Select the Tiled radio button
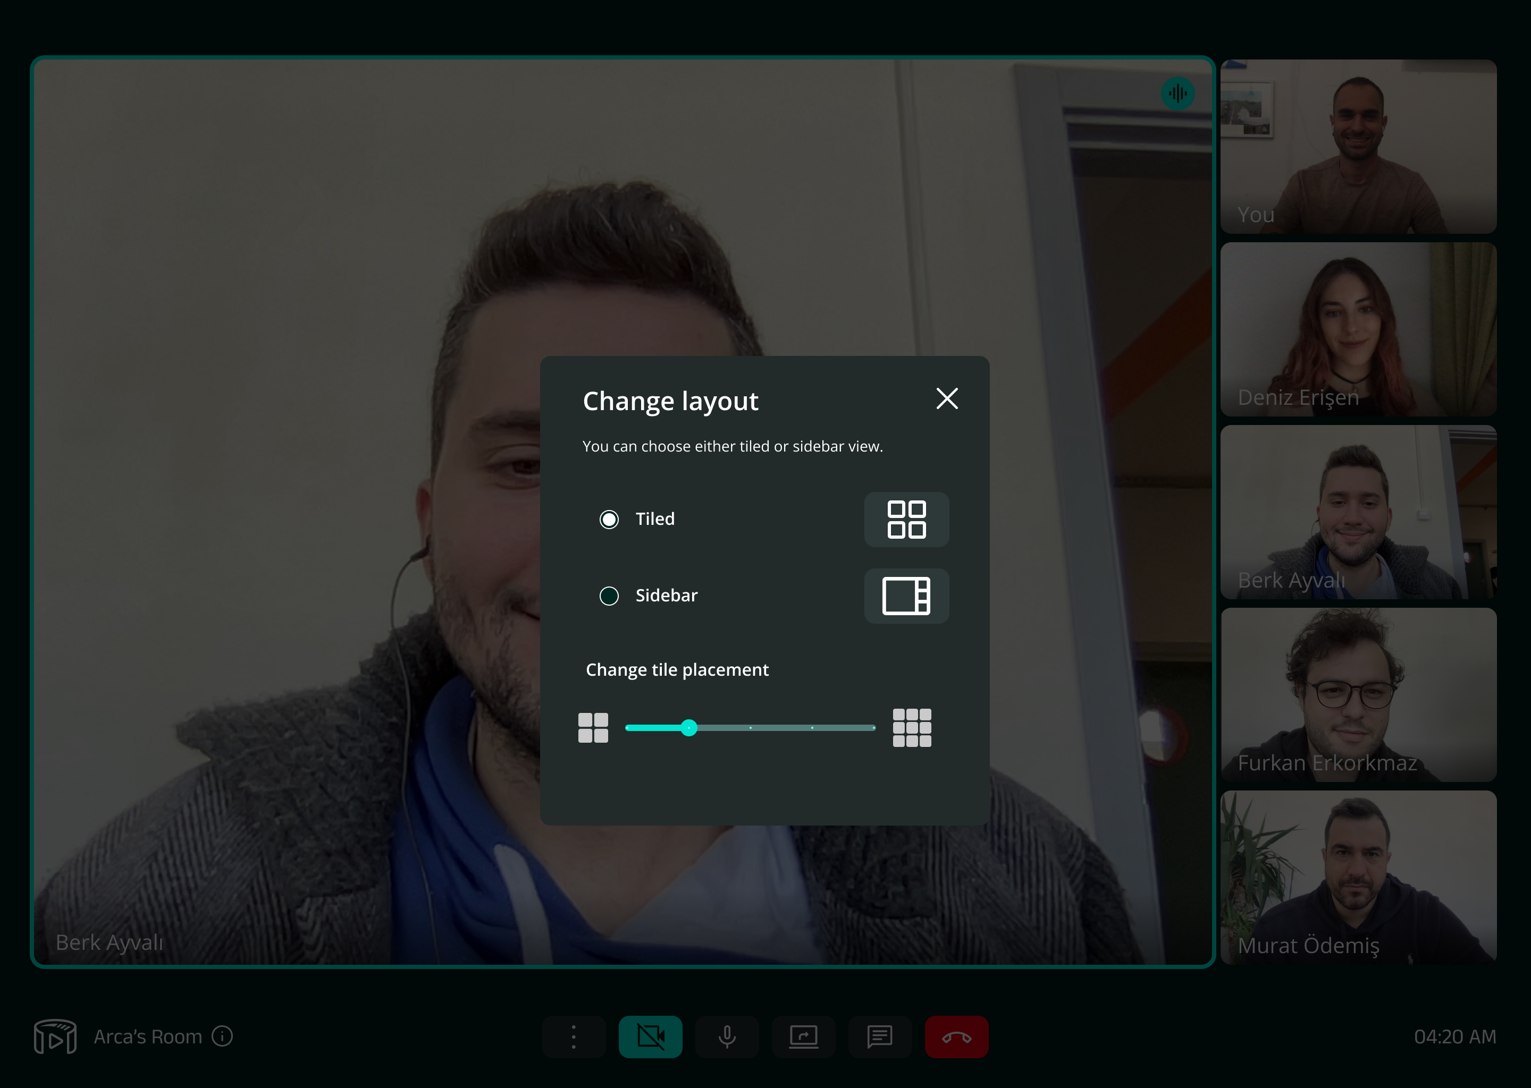Image resolution: width=1531 pixels, height=1088 pixels. coord(609,519)
